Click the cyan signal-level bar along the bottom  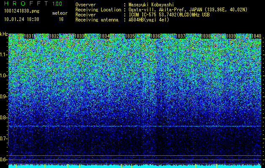(x=135, y=166)
